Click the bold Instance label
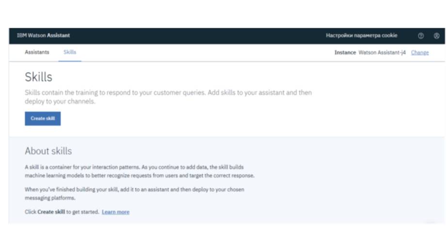The height and width of the screenshot is (252, 447). 345,52
